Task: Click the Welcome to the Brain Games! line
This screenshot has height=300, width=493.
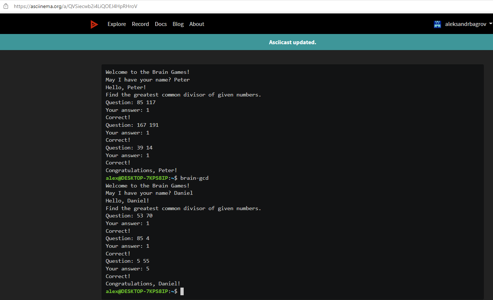Action: click(147, 72)
